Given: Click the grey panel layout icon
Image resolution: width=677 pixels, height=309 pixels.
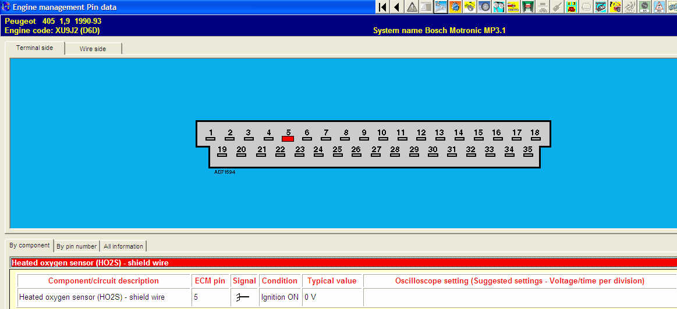Looking at the screenshot, I should [426, 7].
